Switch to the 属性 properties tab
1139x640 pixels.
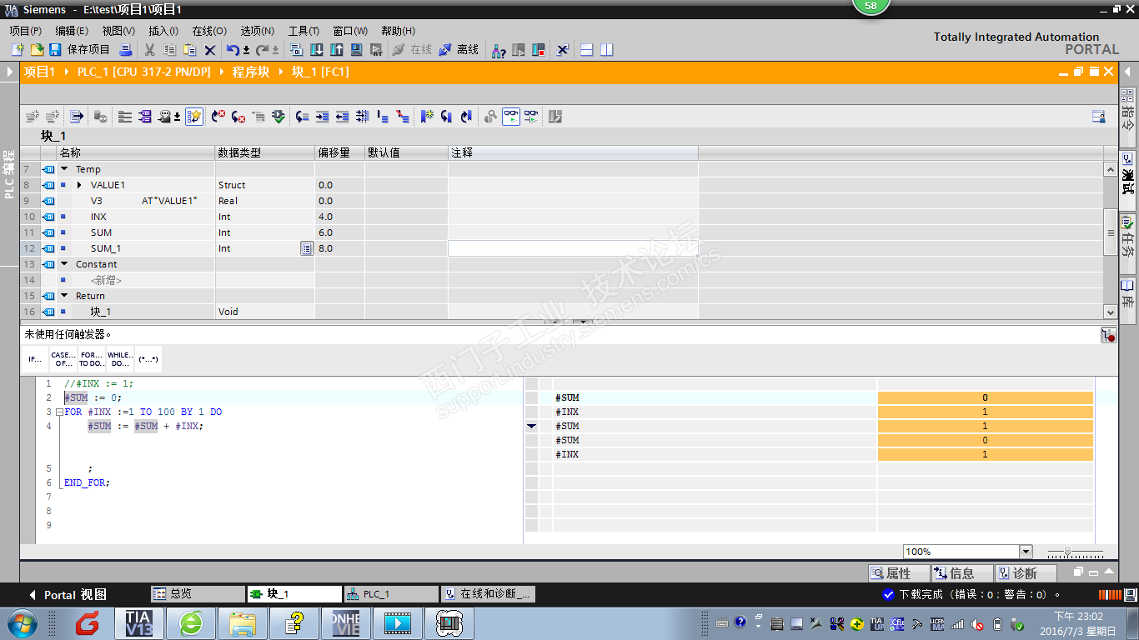[898, 573]
